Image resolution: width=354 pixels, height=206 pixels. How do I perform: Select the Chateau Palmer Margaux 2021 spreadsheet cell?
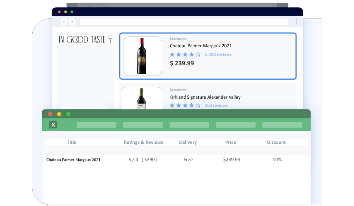point(74,160)
